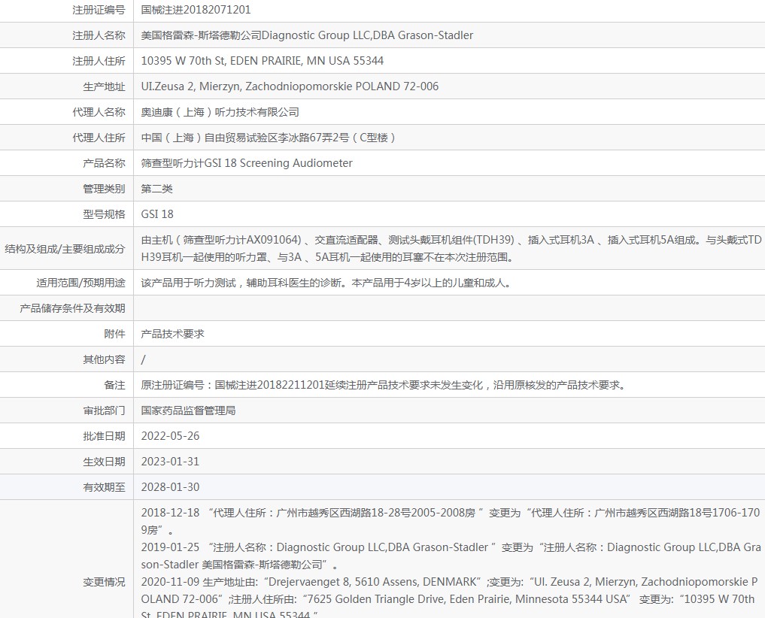Click the 附件 label

pyautogui.click(x=114, y=334)
